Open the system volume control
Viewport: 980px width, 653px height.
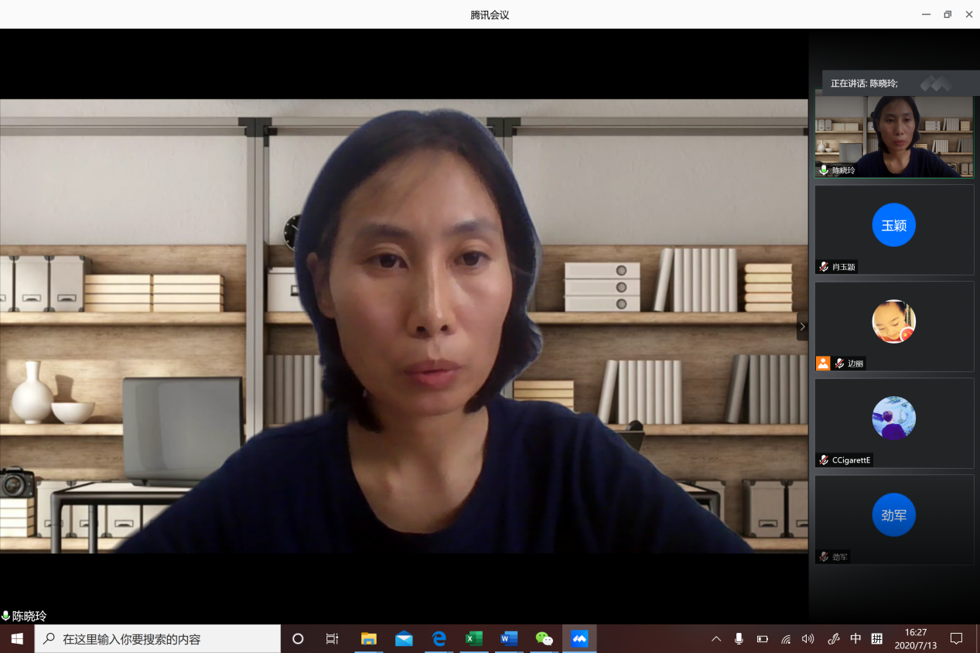pos(808,639)
